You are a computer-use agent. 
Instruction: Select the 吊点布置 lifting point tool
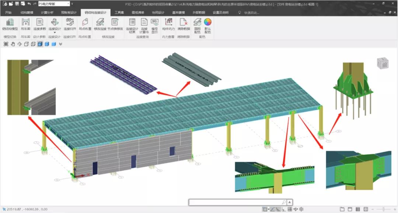(85, 24)
